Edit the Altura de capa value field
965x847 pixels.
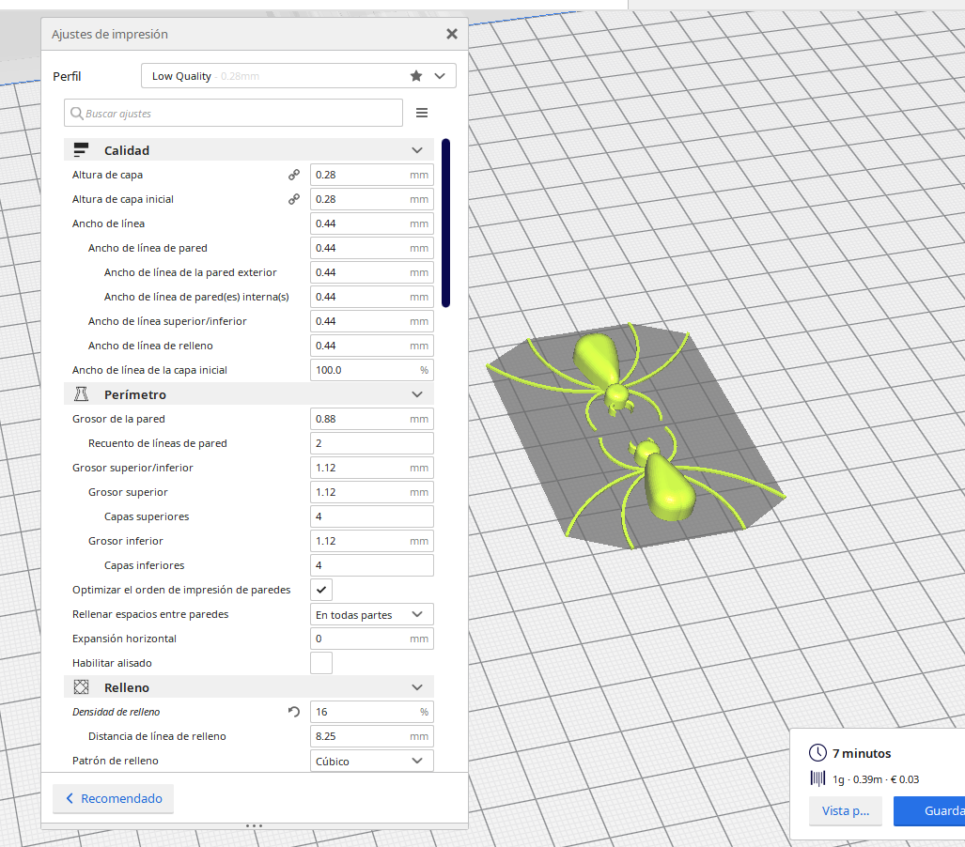[x=372, y=175]
